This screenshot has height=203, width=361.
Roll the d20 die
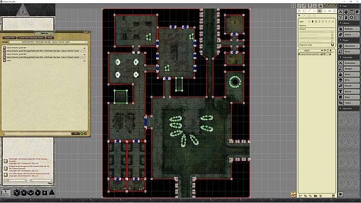16,192
